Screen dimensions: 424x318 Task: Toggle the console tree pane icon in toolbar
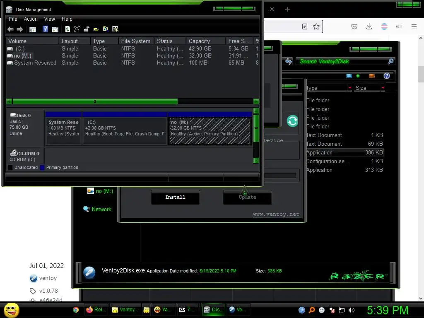32,29
